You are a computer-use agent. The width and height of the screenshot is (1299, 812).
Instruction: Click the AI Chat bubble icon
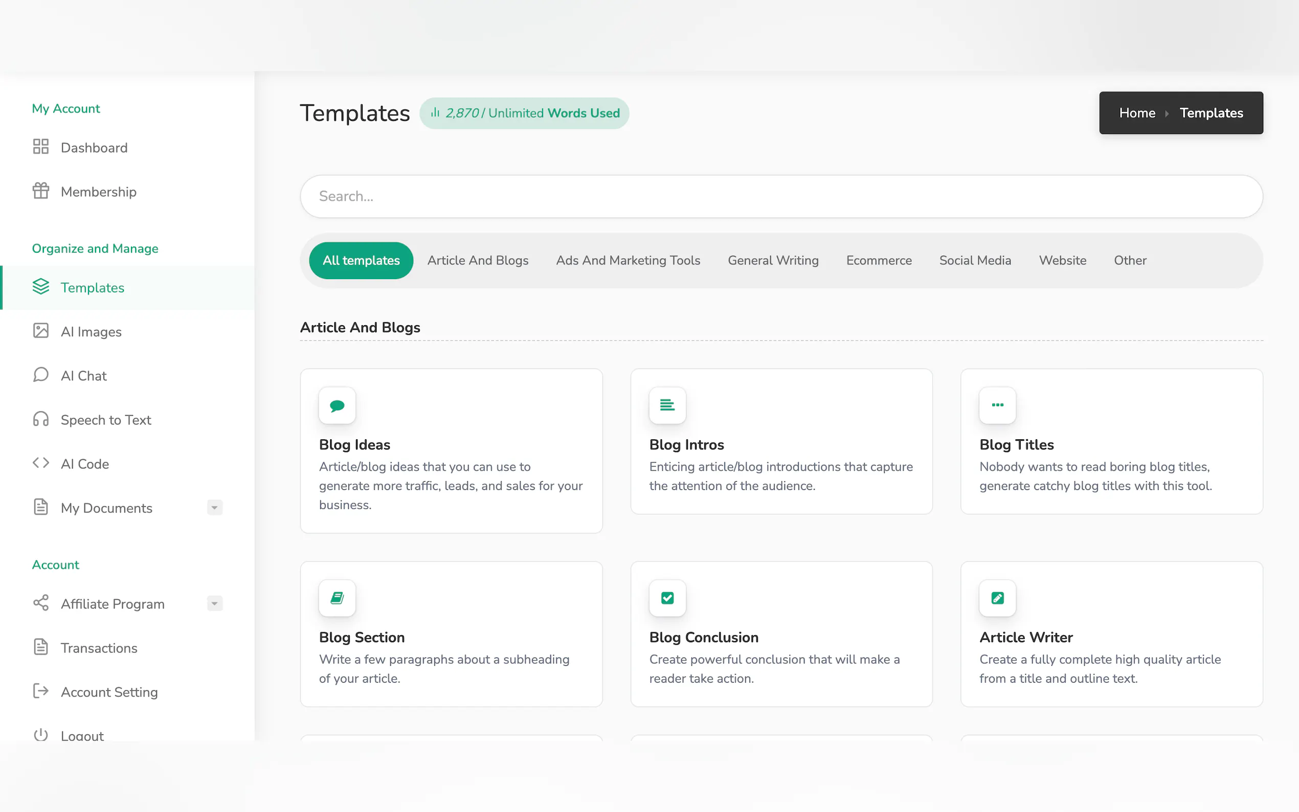click(41, 375)
